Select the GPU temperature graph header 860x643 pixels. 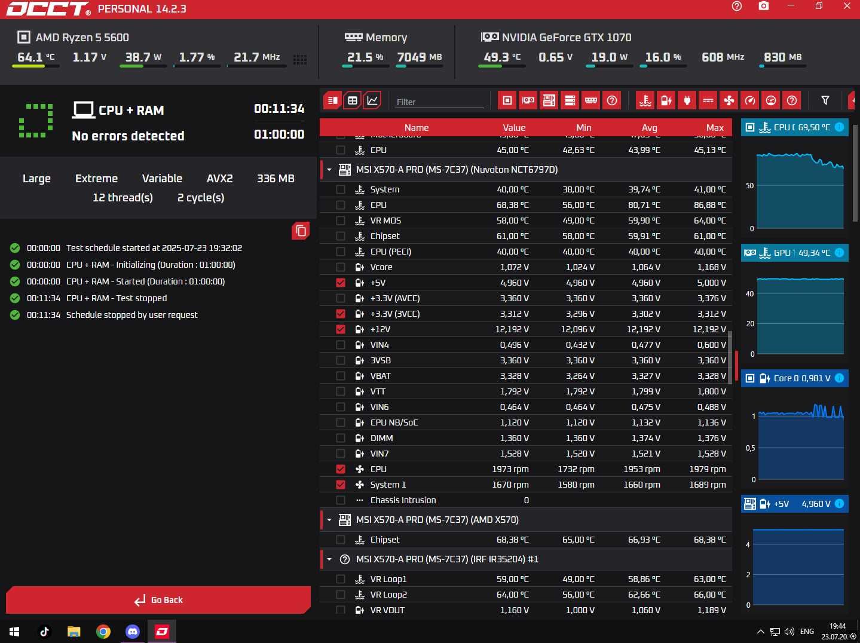[x=795, y=253]
